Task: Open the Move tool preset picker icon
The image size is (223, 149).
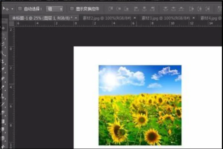Action: pos(6,9)
